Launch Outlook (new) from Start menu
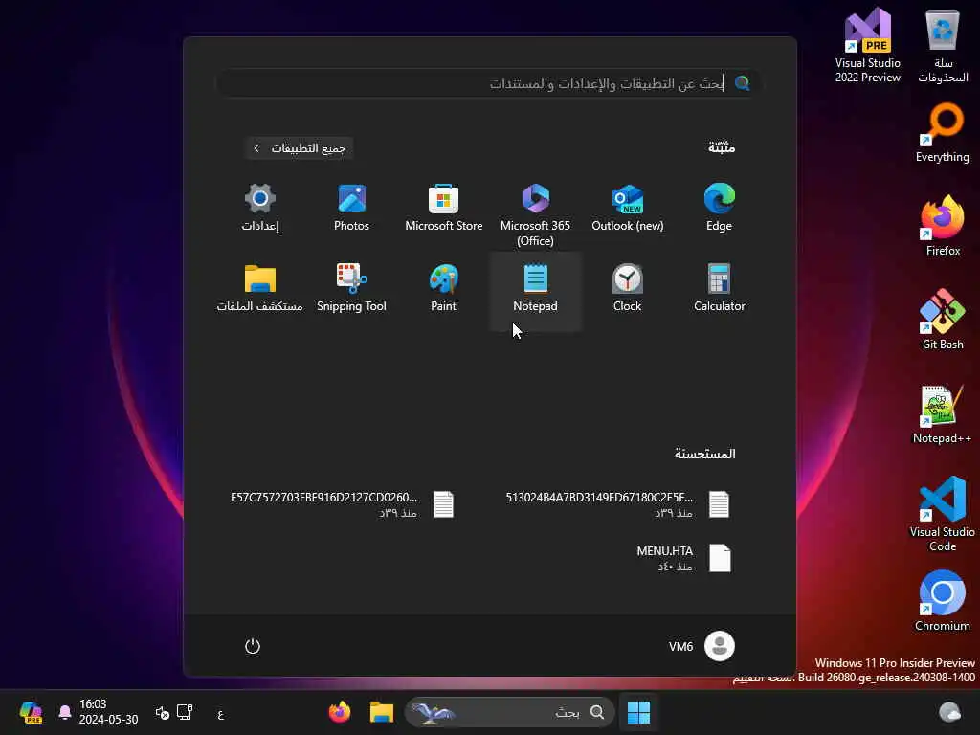 628,209
